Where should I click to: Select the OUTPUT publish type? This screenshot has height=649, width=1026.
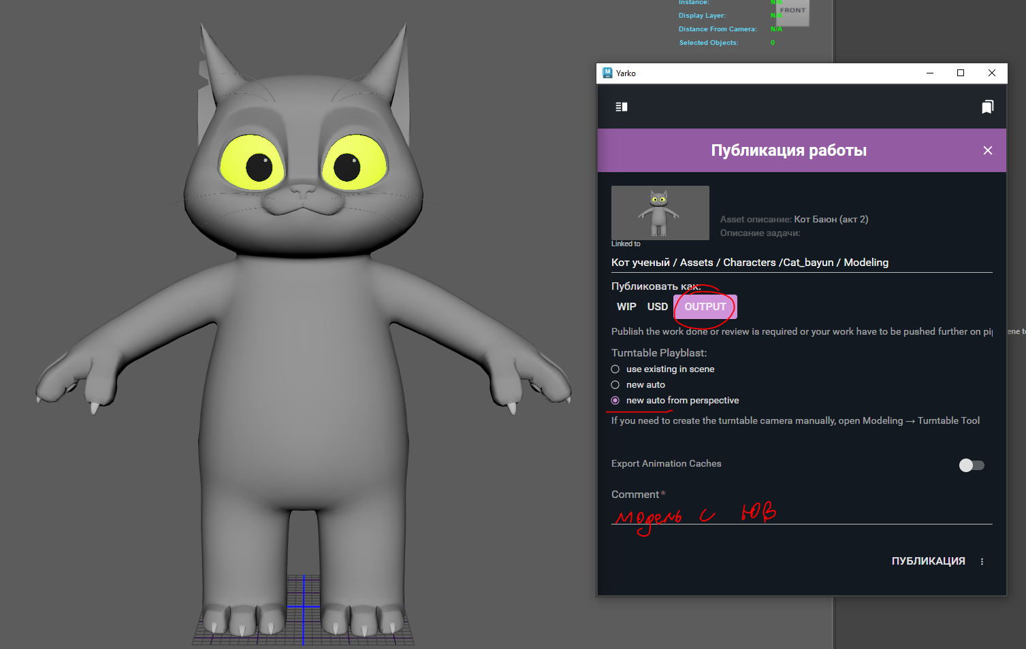coord(705,307)
